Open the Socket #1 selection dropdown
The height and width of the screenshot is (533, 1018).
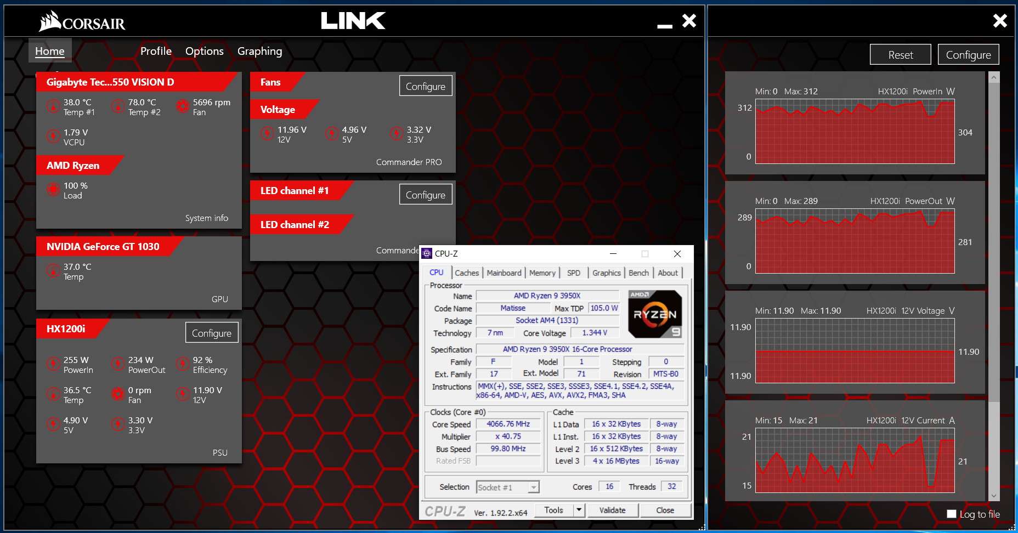click(533, 487)
